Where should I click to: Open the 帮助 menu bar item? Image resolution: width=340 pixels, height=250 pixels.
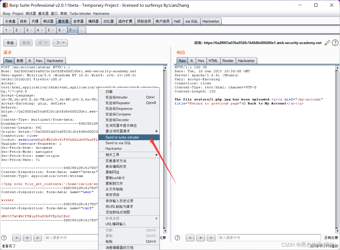(64, 13)
